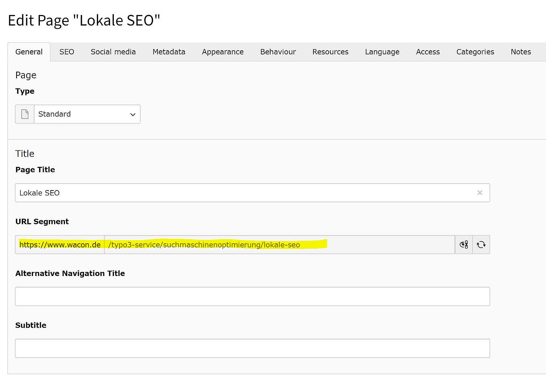Screen dimensions: 546x375
Task: Open the Type dropdown showing Standard
Action: (87, 114)
